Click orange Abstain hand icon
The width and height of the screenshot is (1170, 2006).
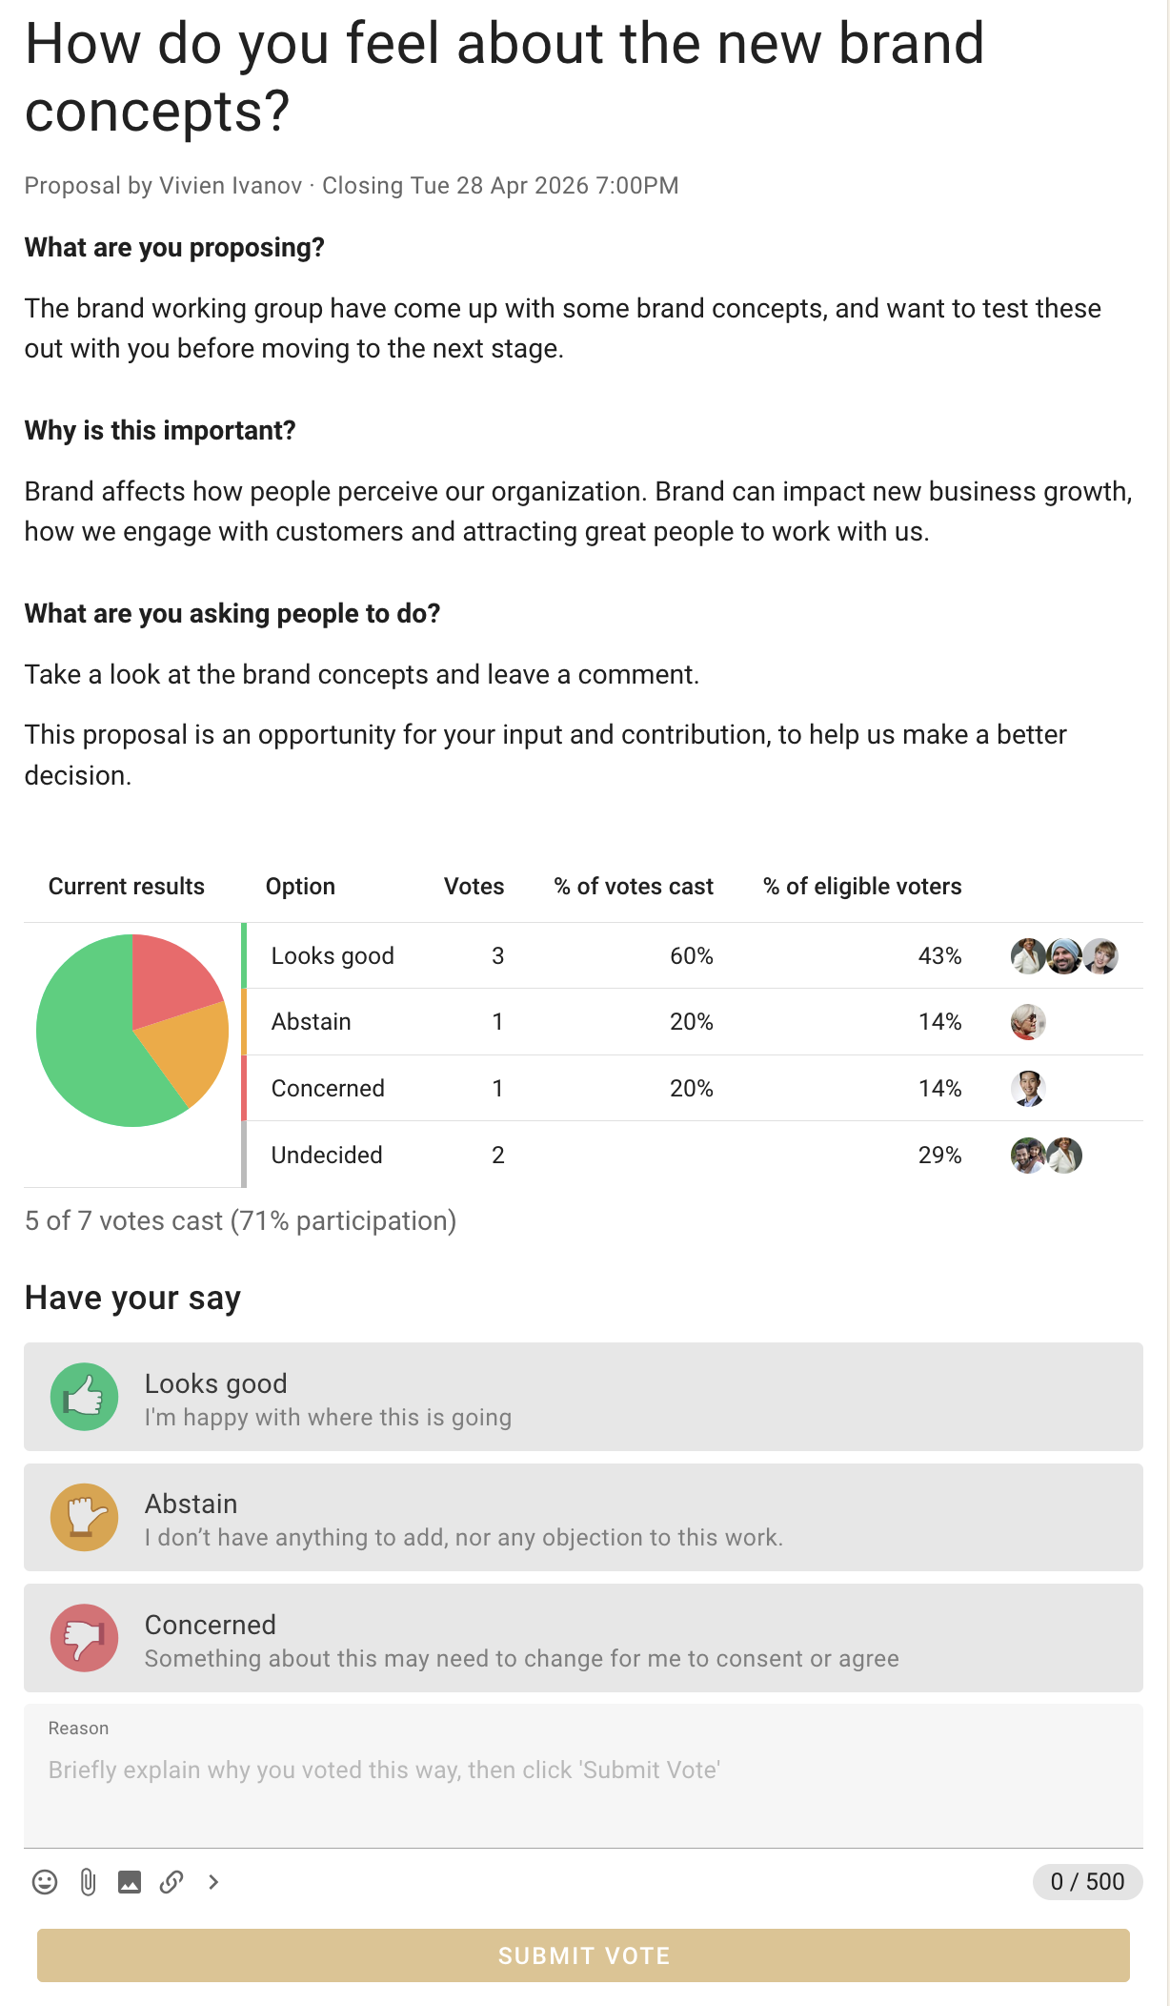85,1517
